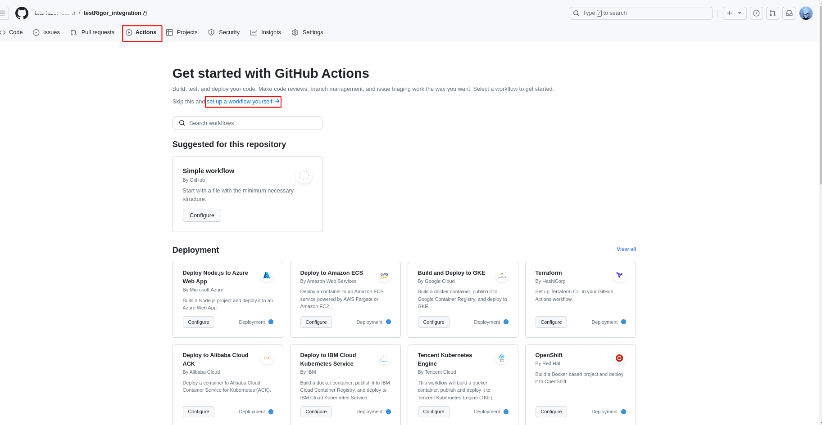Image resolution: width=822 pixels, height=425 pixels.
Task: Open pull requests icon in top bar
Action: pos(772,13)
